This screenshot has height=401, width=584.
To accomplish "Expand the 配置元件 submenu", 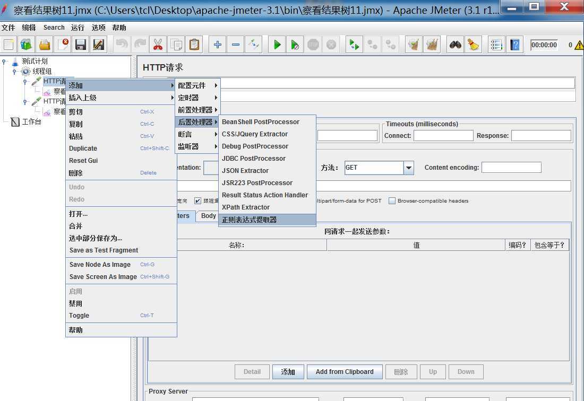I will point(198,85).
